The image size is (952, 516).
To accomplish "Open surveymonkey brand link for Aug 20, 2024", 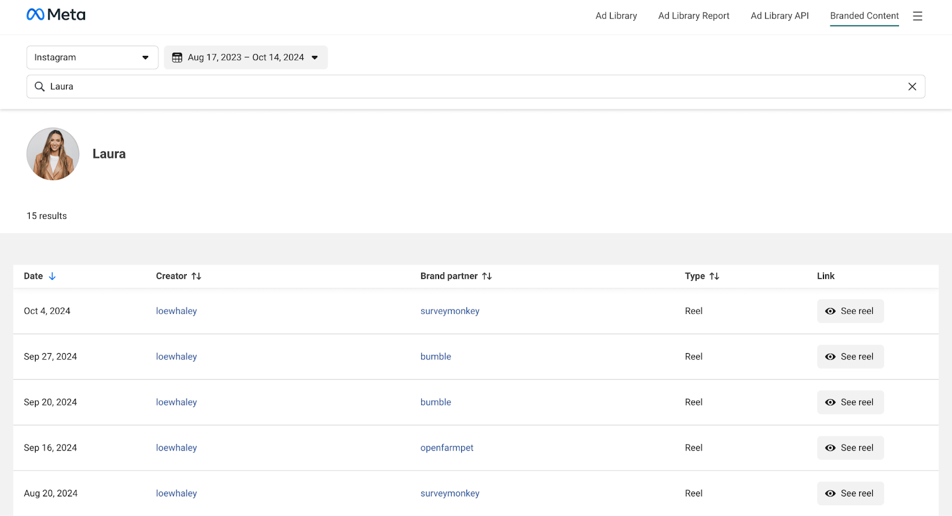I will 450,494.
